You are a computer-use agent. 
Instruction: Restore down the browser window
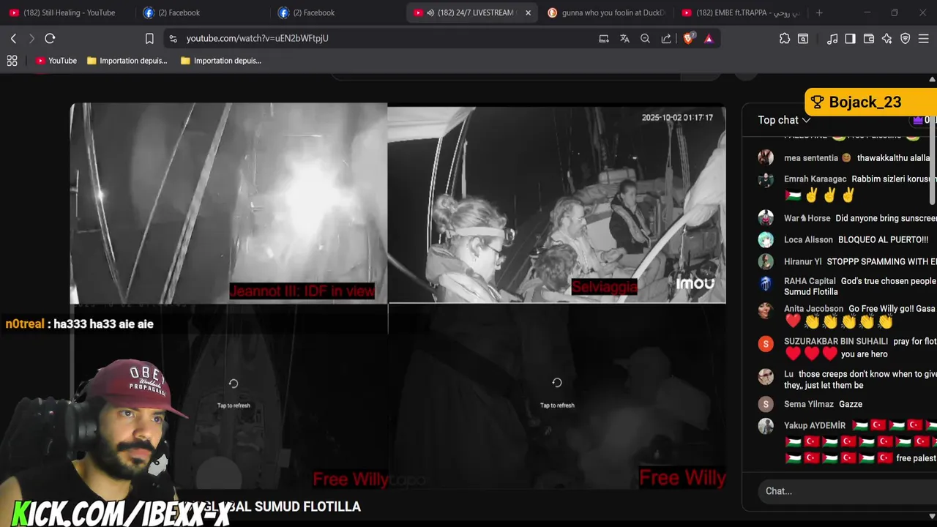pyautogui.click(x=895, y=12)
